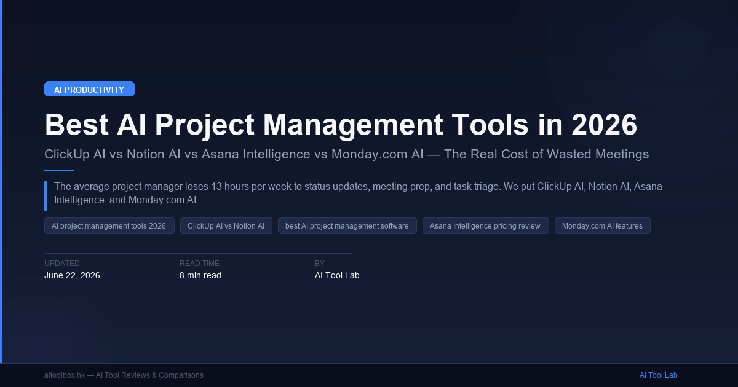The height and width of the screenshot is (387, 738).
Task: Open the blue "AI Tool Lab" footer link
Action: point(658,375)
